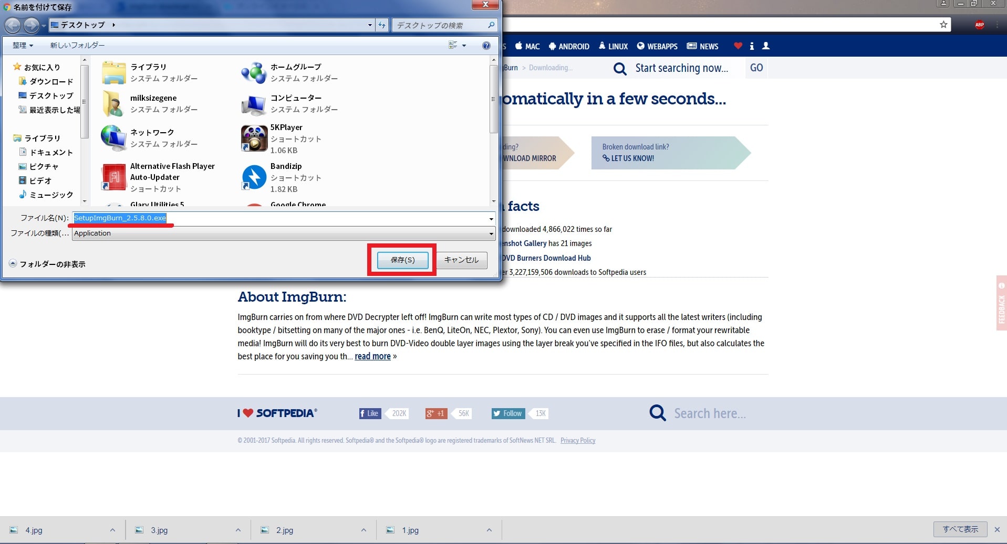Click the bookmark star in Chrome address bar

pyautogui.click(x=943, y=25)
